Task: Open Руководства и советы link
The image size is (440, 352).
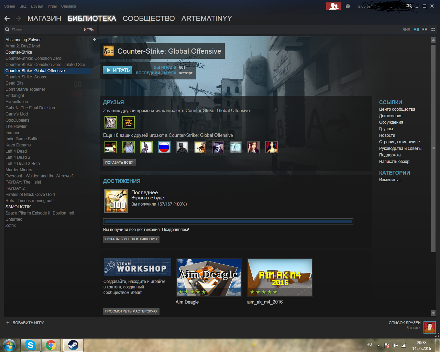Action: 400,148
